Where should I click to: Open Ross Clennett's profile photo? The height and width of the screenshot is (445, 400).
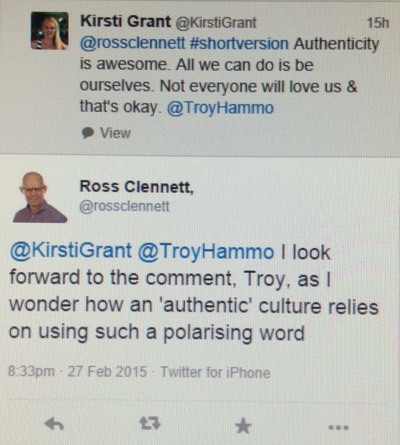click(x=40, y=198)
